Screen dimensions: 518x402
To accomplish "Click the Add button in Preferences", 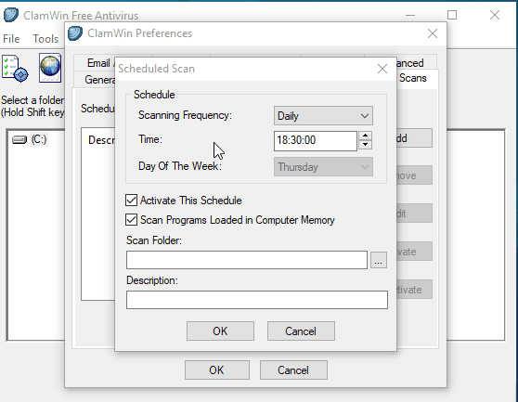I will (x=414, y=138).
